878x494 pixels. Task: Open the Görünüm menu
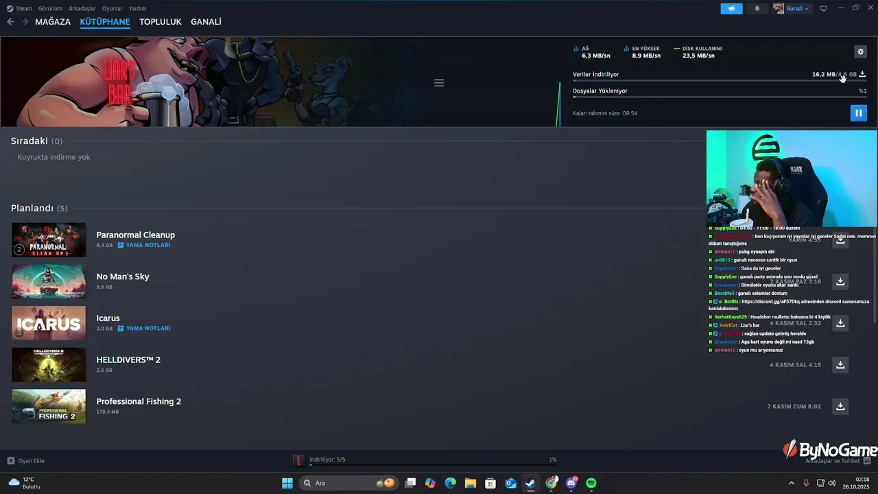pyautogui.click(x=50, y=8)
